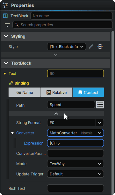Screen dimensions: 115x195
Task: Click the TextBlock type icon
Action: tap(5, 16)
